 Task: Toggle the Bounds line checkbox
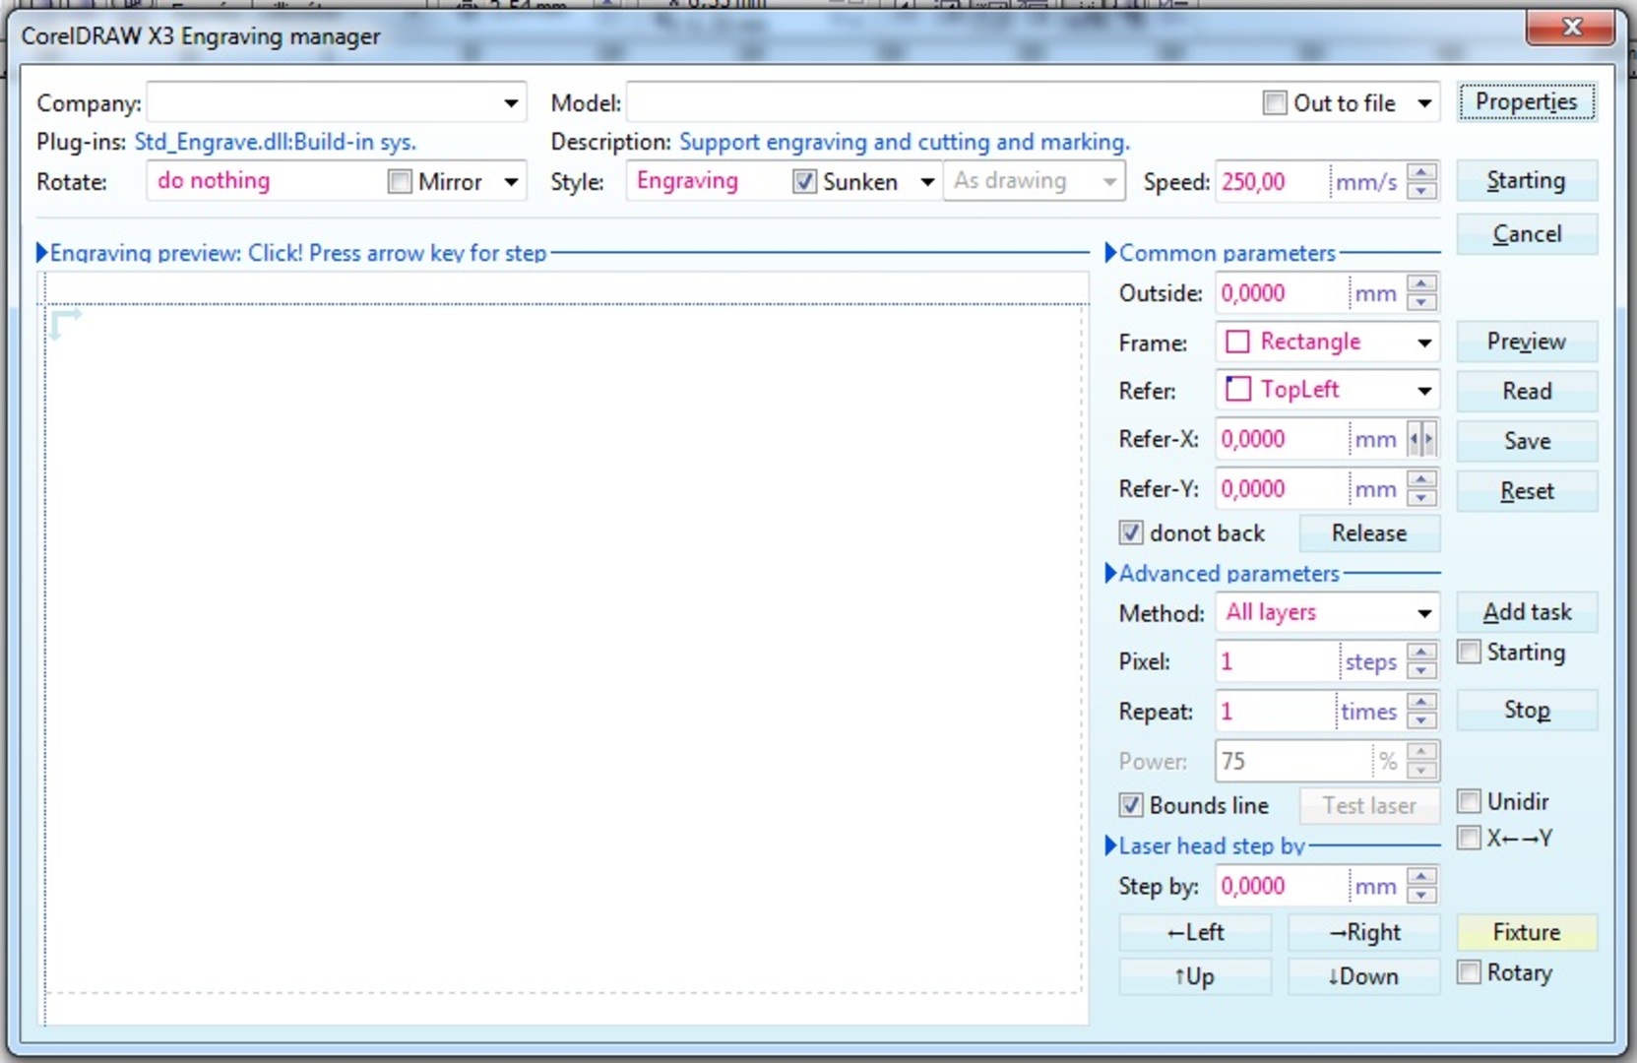click(x=1131, y=805)
